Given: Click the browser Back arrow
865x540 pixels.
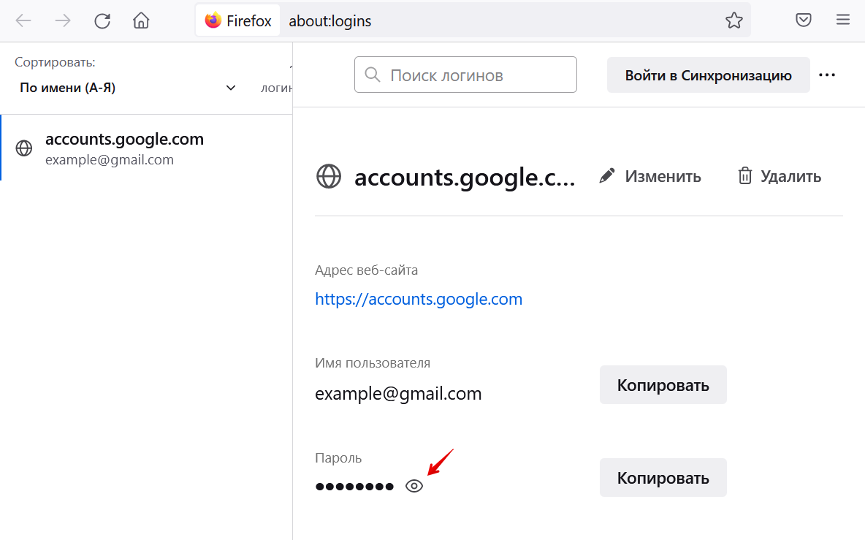Looking at the screenshot, I should [x=24, y=20].
